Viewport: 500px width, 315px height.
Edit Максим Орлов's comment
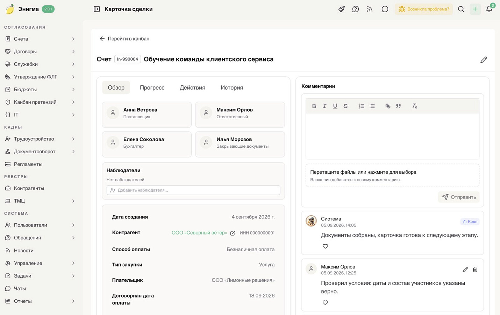pos(465,269)
